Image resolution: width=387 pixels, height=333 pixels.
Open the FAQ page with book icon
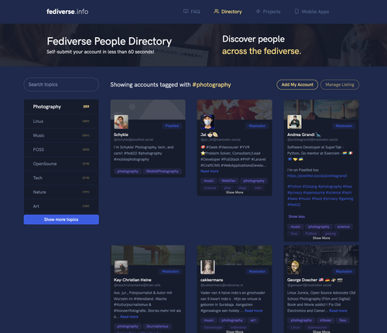tap(192, 12)
